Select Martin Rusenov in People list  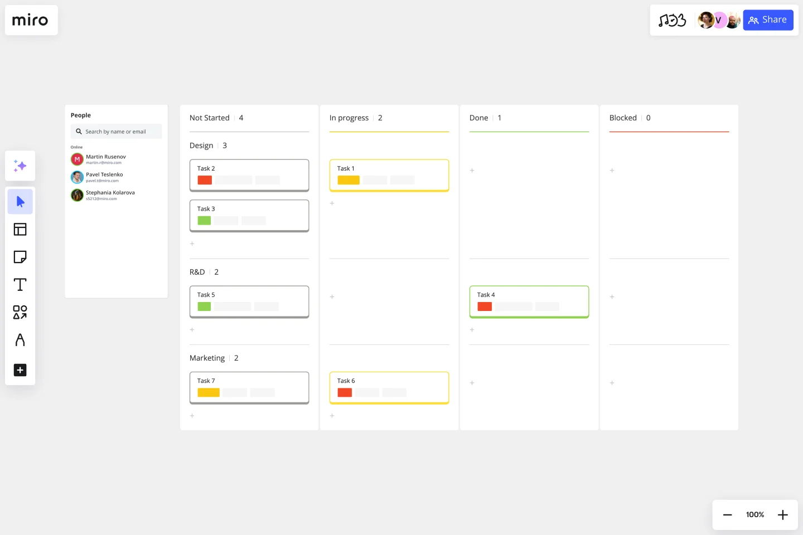[x=105, y=159]
